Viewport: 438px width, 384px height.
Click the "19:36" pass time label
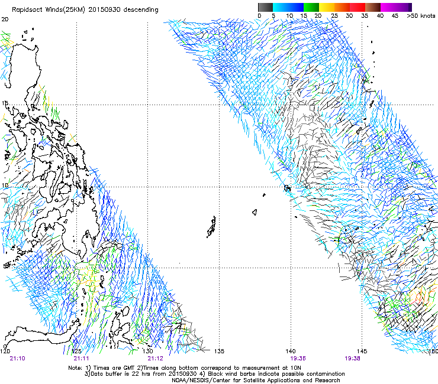coord(298,359)
